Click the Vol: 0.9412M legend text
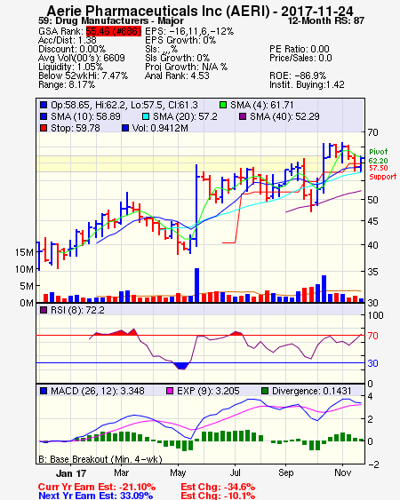Image resolution: width=400 pixels, height=500 pixels. click(160, 128)
